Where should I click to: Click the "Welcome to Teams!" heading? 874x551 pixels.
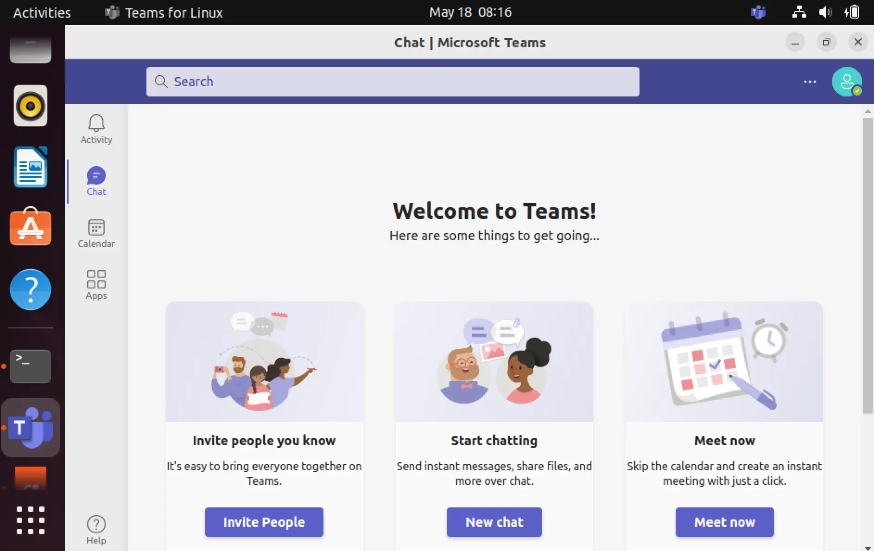[x=494, y=211]
